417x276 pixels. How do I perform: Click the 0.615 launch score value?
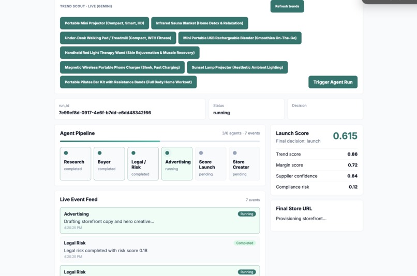click(345, 136)
